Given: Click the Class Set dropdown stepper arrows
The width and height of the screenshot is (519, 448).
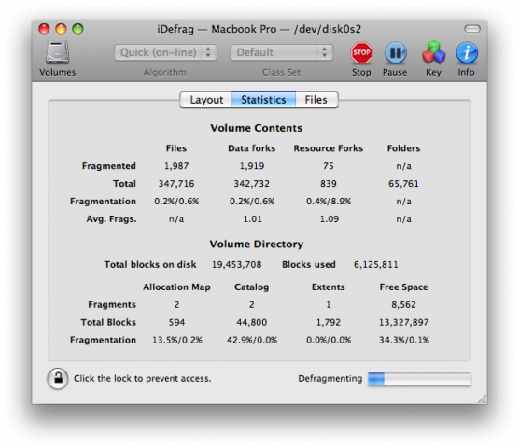Looking at the screenshot, I should [x=325, y=52].
